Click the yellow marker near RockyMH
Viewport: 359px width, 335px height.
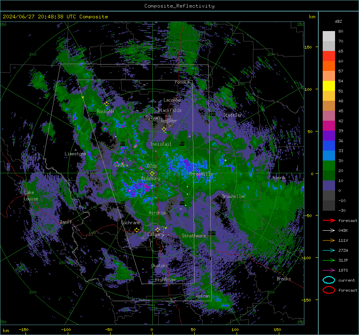pos(107,104)
